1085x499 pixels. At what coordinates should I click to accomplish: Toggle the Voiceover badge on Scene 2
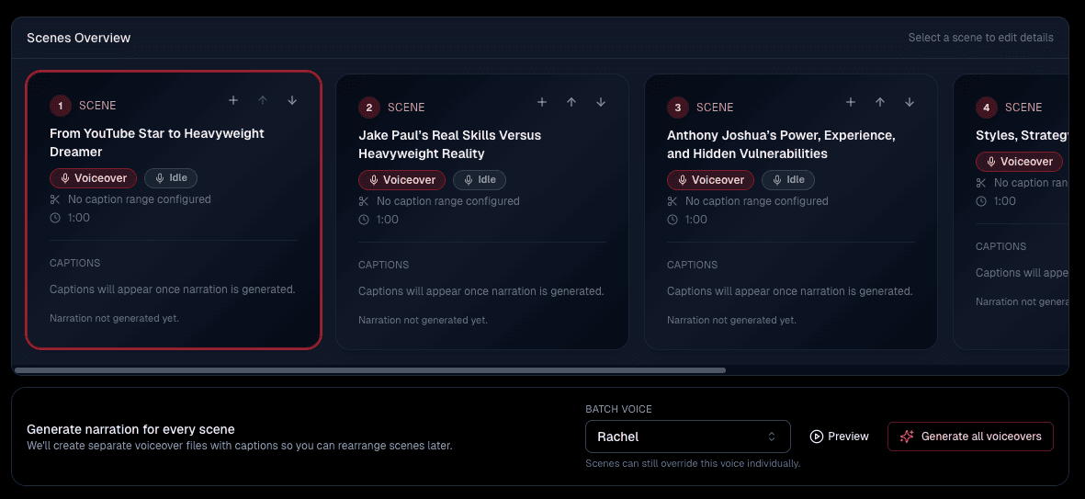point(402,180)
